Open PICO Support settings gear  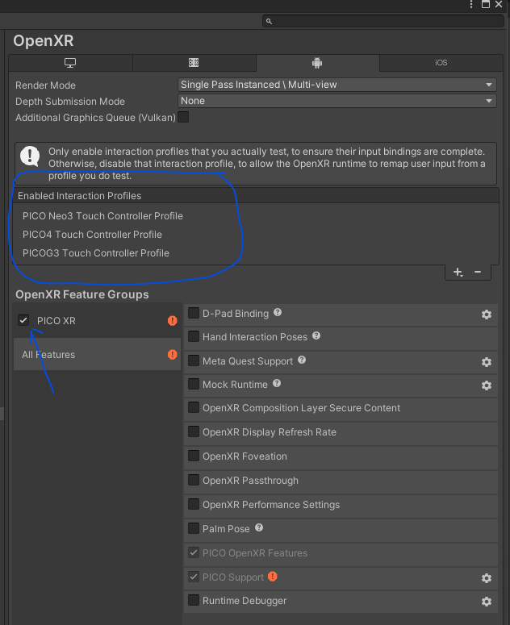[x=487, y=578]
